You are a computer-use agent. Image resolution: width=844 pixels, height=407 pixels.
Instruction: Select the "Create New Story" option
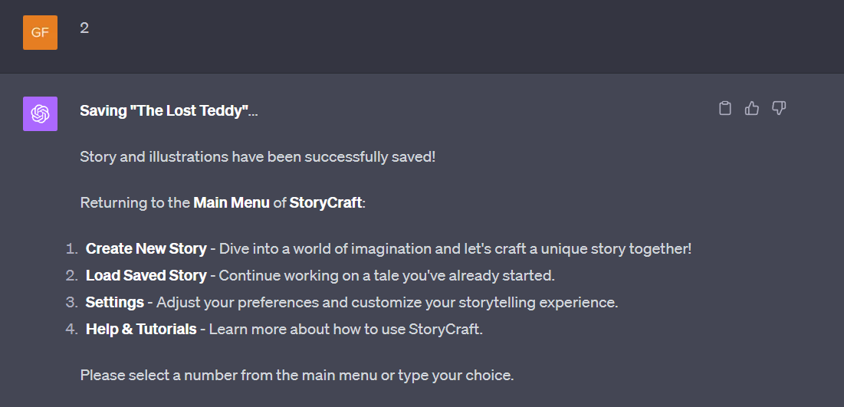click(x=146, y=249)
